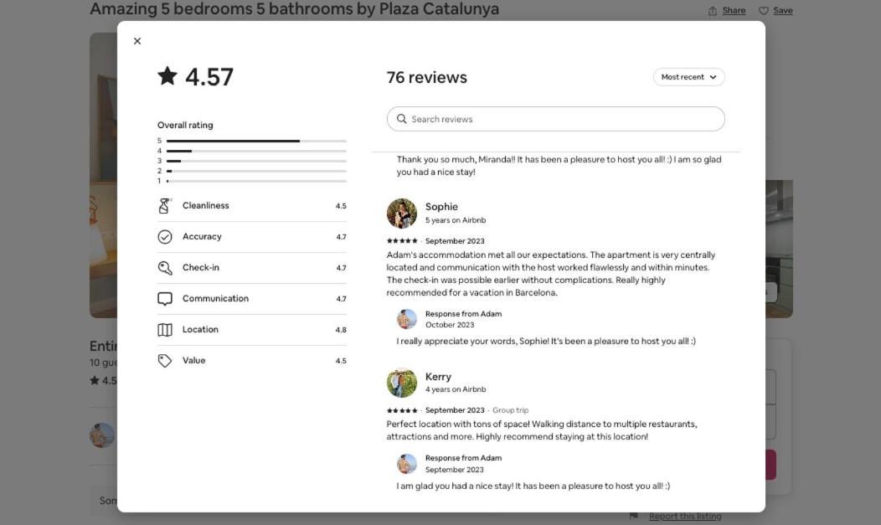Click Sophie's reviewer name

(441, 207)
